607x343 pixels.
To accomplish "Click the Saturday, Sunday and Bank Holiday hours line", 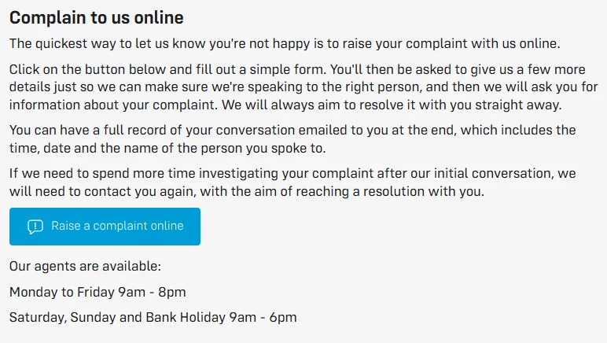I will (x=153, y=318).
